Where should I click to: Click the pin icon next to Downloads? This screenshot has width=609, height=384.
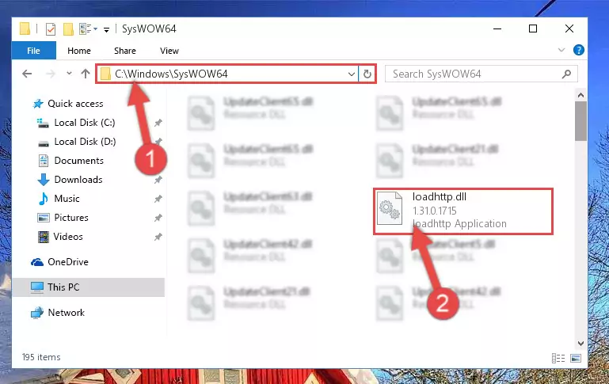tap(158, 181)
